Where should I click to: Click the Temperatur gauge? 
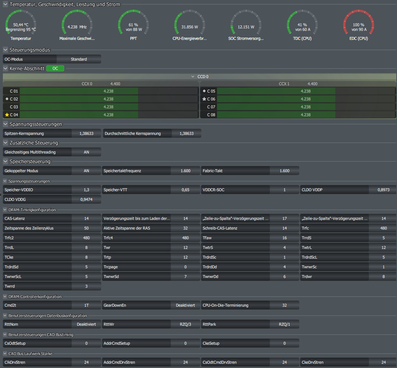click(21, 25)
